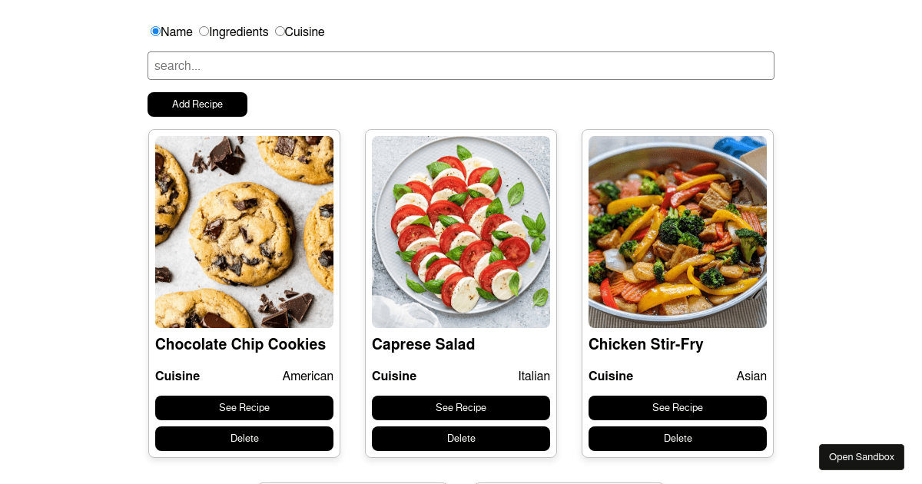
Task: Open the Chicken Stir-Fry image
Action: 678,232
